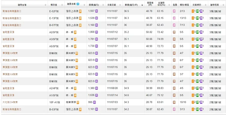This screenshot has width=226, height=115.
Task: Open address link in the A3/5F號 row
Action: pyautogui.click(x=8, y=39)
